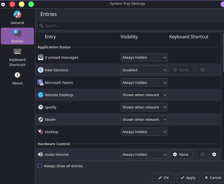The width and height of the screenshot is (224, 184).
Task: Click the Audio Volume speaker icon
Action: [x=40, y=154]
